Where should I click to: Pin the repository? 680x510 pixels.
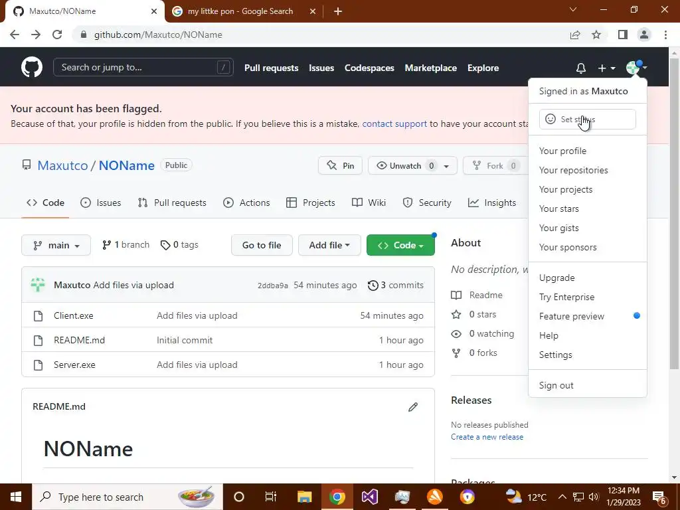pyautogui.click(x=340, y=165)
